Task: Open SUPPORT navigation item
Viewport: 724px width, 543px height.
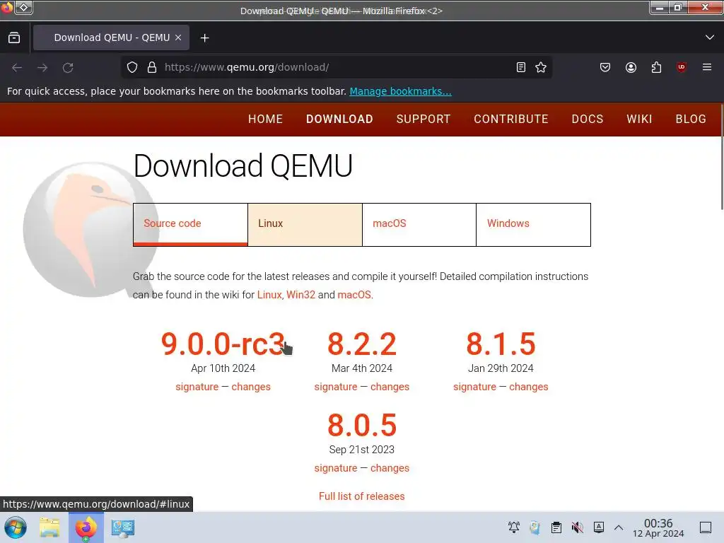Action: coord(424,119)
